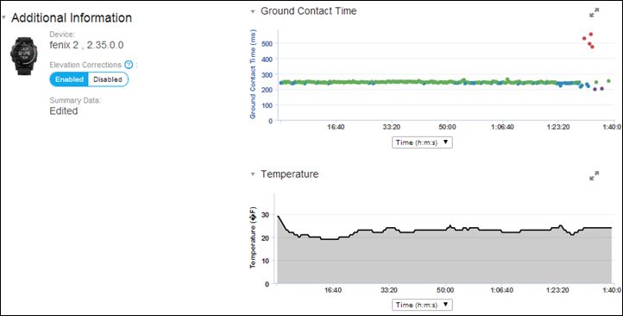The width and height of the screenshot is (623, 316).
Task: Expand the Ground Contact Time chart fullscreen
Action: (594, 13)
